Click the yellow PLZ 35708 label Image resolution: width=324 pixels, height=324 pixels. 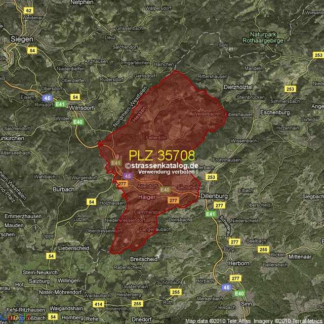(x=161, y=155)
